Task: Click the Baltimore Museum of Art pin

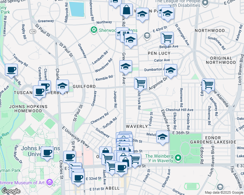Action: tap(49, 182)
